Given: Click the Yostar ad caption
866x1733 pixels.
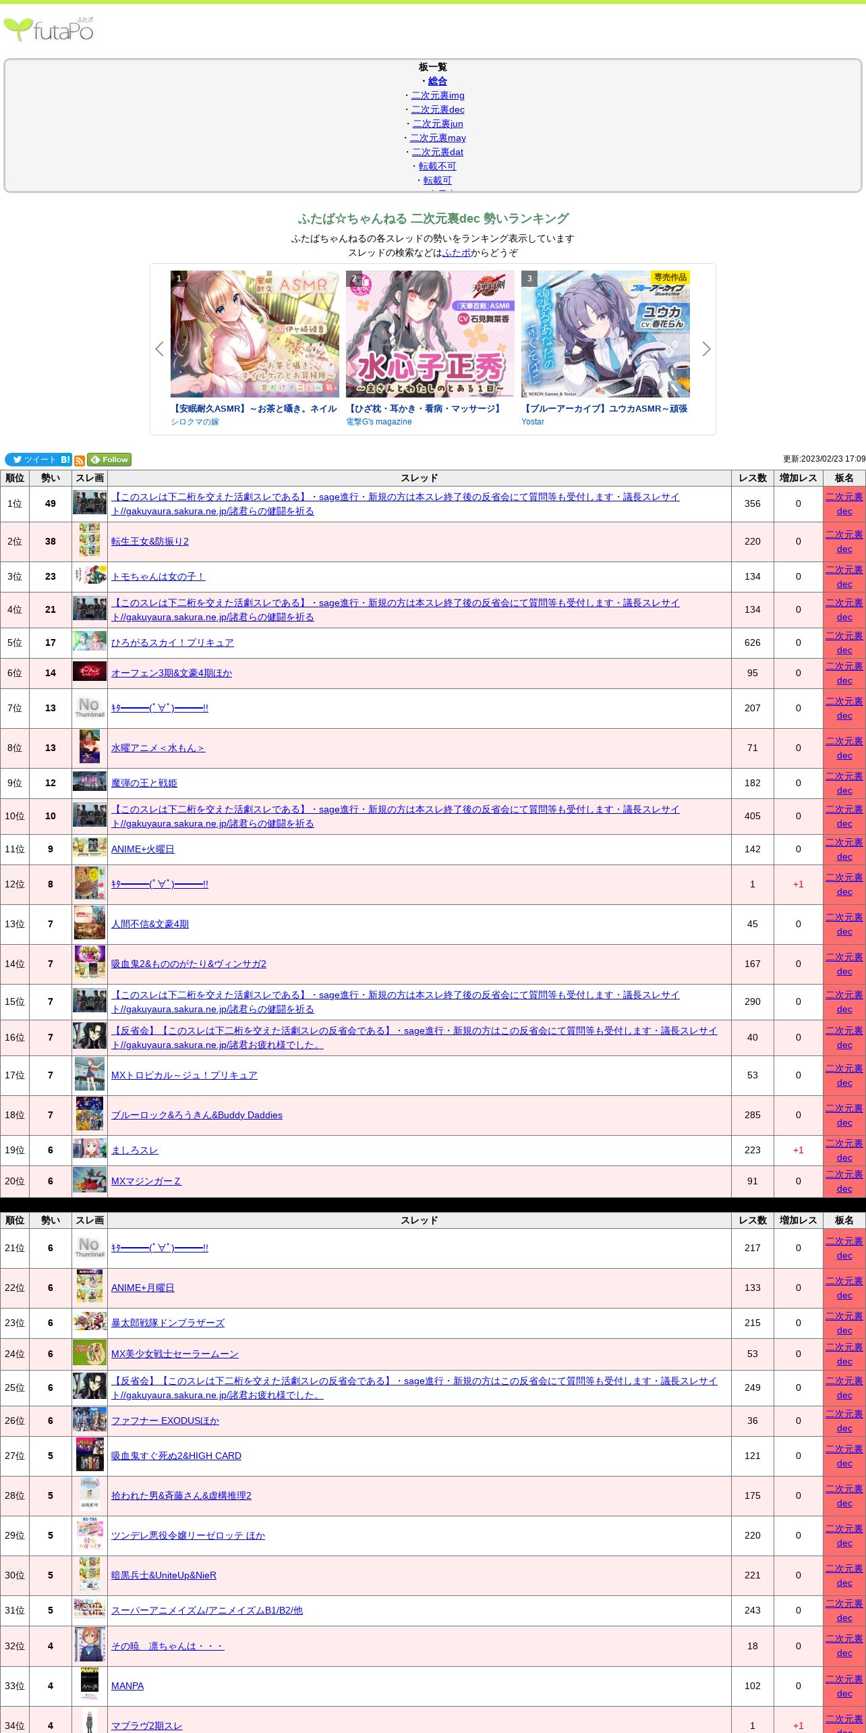Looking at the screenshot, I should [x=533, y=422].
